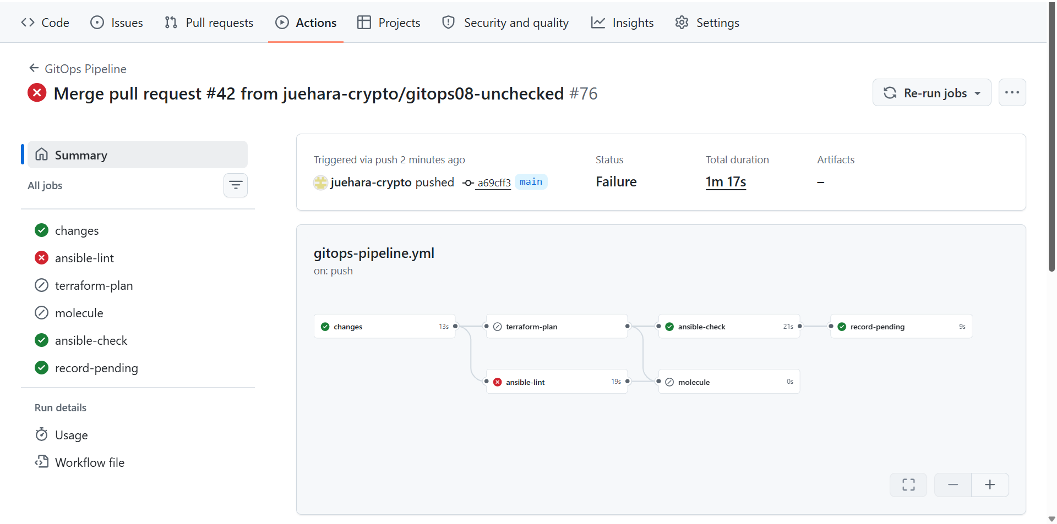Open Security and quality tab
Image resolution: width=1057 pixels, height=524 pixels.
click(505, 23)
